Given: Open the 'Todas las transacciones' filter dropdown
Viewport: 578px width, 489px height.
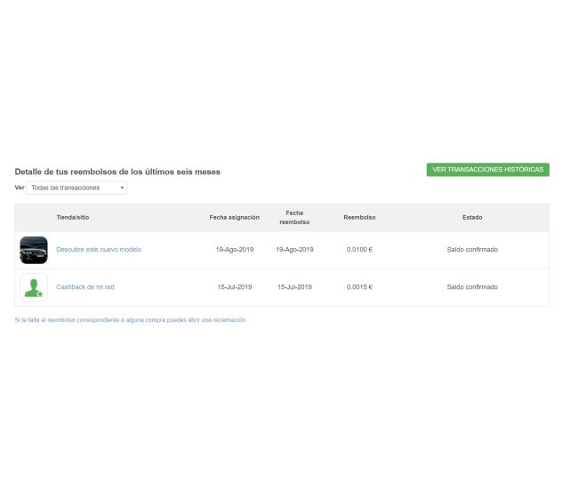Looking at the screenshot, I should click(76, 188).
